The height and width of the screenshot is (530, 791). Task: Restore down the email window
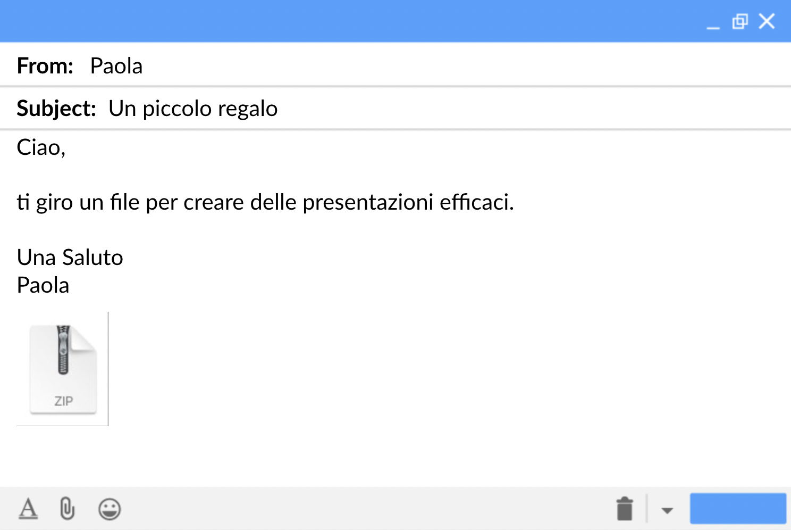coord(739,22)
